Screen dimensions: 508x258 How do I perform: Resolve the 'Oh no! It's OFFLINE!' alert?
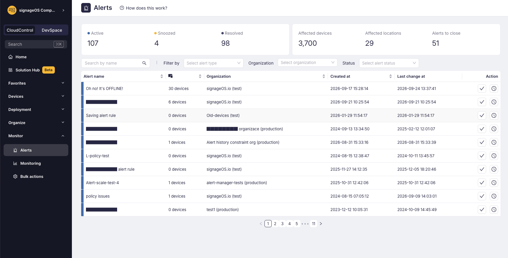pyautogui.click(x=482, y=88)
